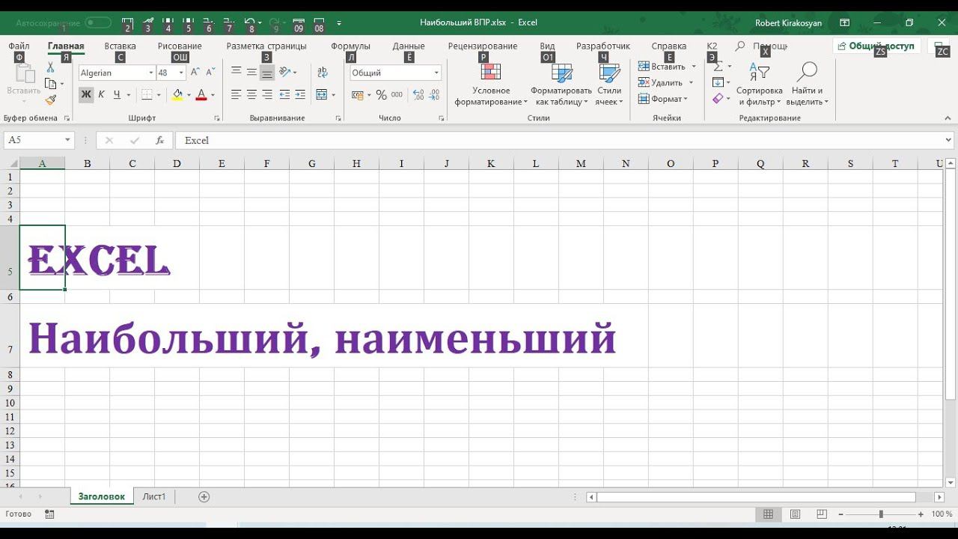Open the Стили ячеек dropdown
This screenshot has height=539, width=958.
click(609, 85)
